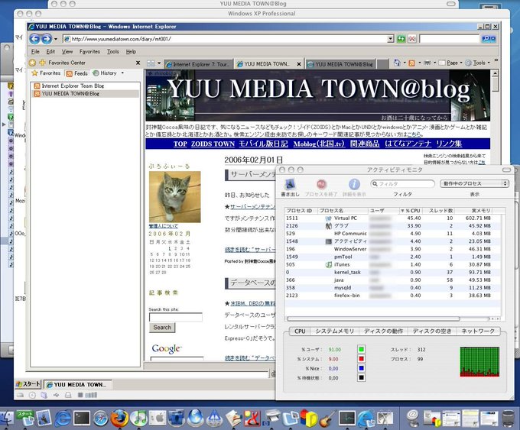Select the Feeds tab in Favorites Center
This screenshot has width=520, height=430.
[76, 73]
